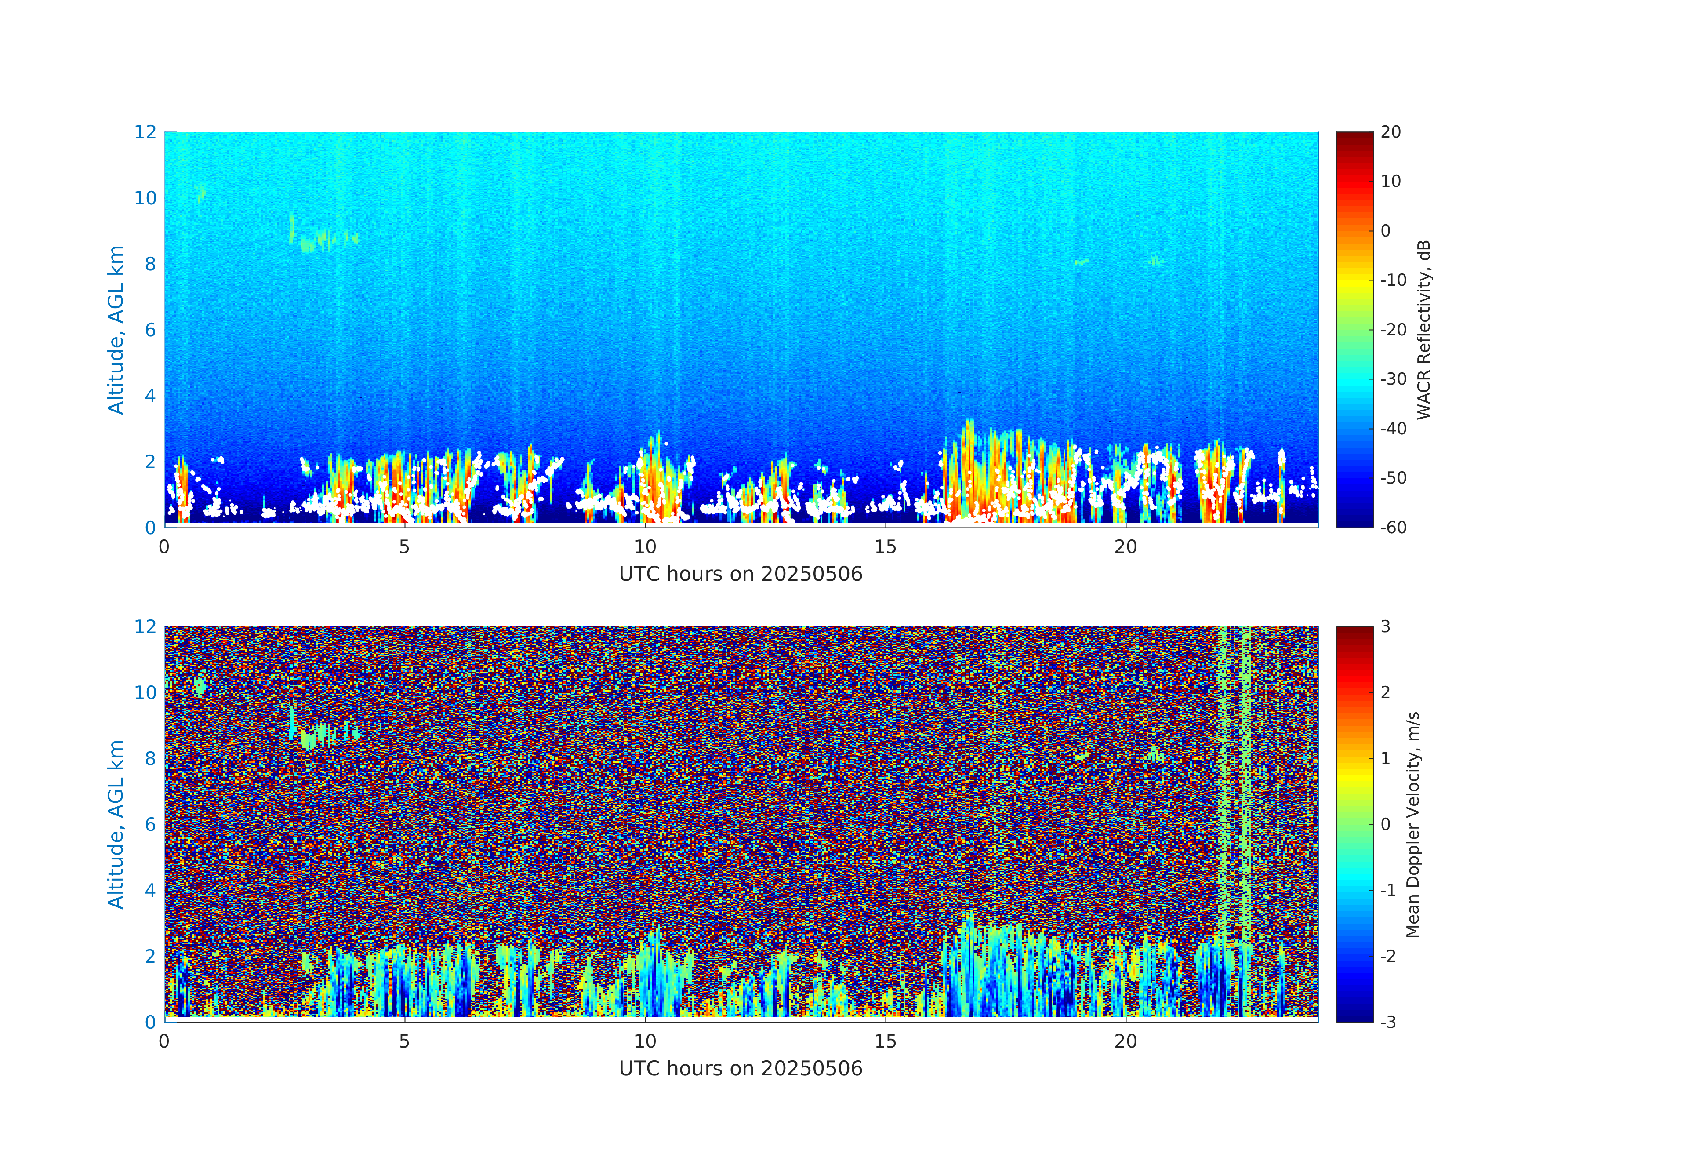Click x-axis tick 10 on the Doppler velocity plot
Image resolution: width=1681 pixels, height=1154 pixels.
(x=645, y=1042)
